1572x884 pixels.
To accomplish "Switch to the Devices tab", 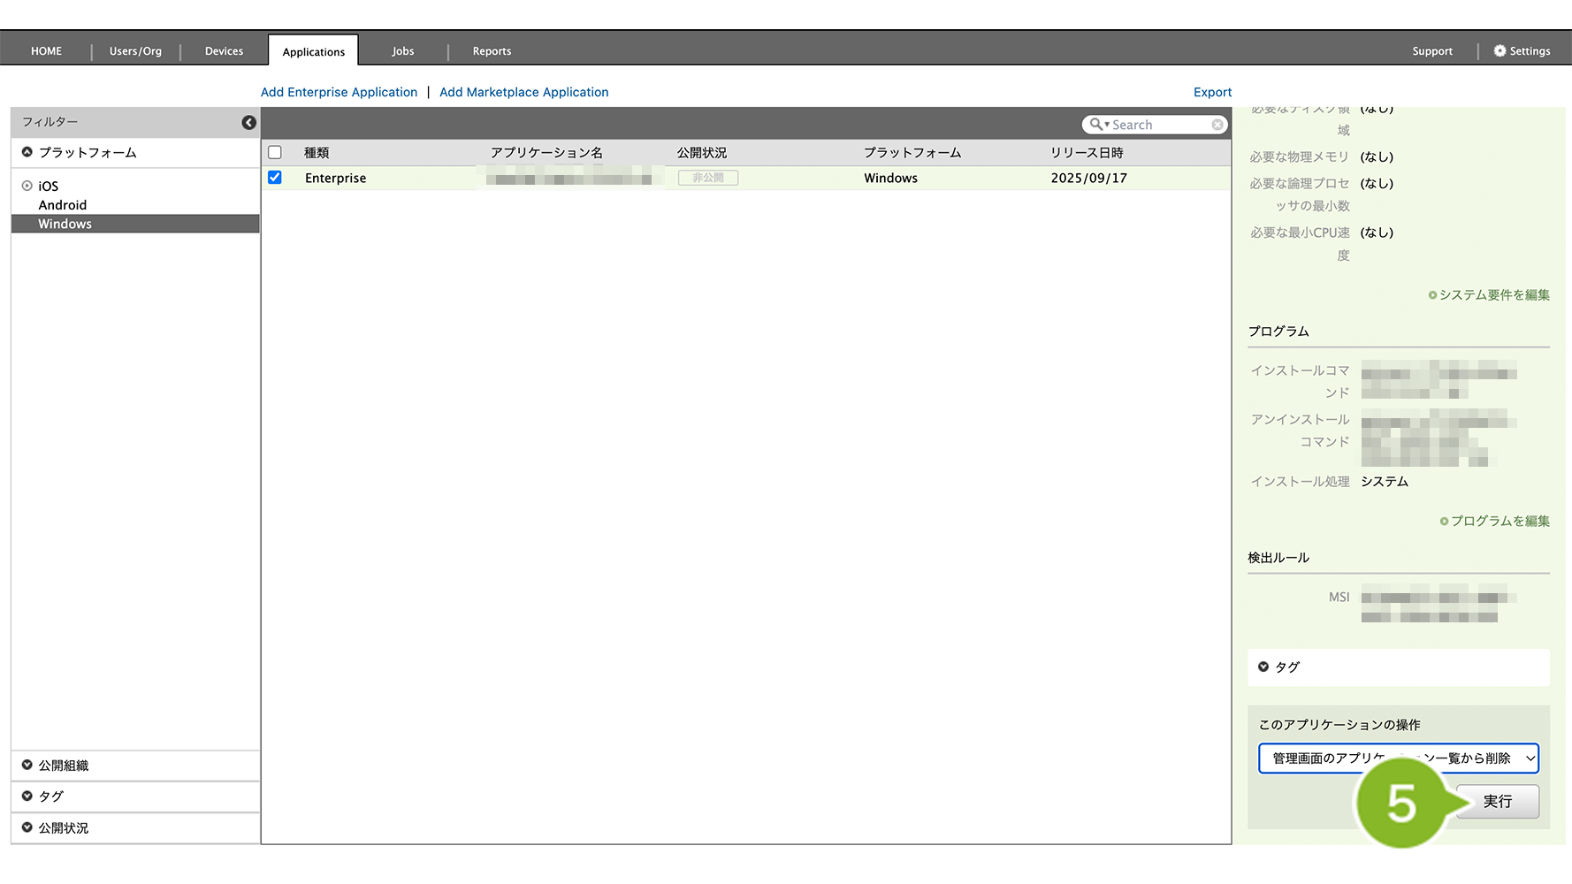I will point(224,51).
